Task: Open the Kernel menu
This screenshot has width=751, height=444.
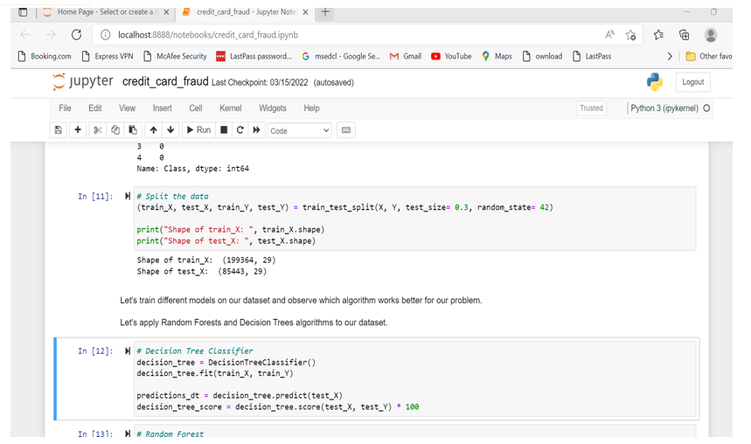Action: [230, 108]
